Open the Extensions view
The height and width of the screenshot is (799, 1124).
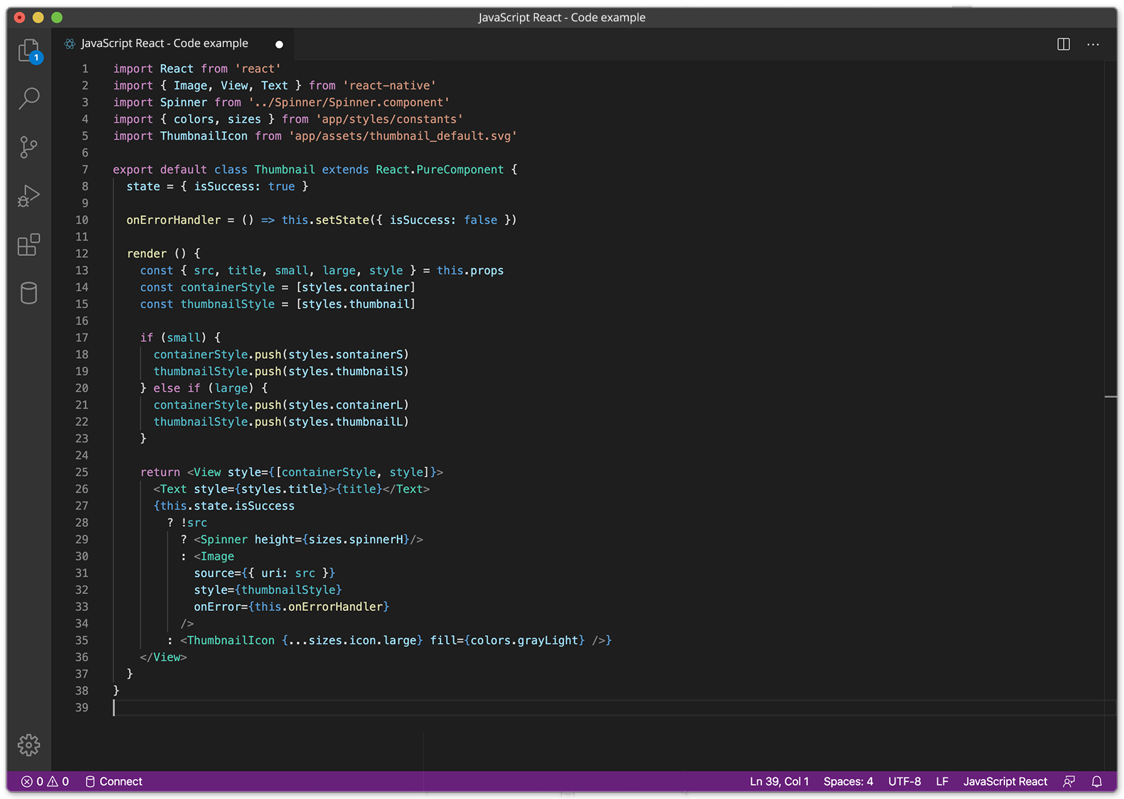29,245
